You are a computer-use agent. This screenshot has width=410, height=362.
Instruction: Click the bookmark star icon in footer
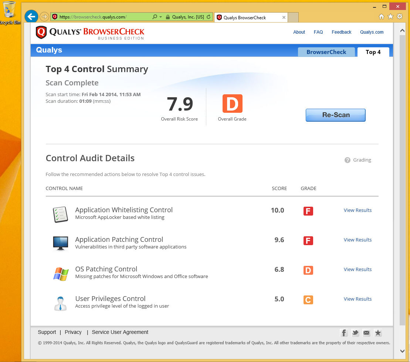click(x=378, y=333)
